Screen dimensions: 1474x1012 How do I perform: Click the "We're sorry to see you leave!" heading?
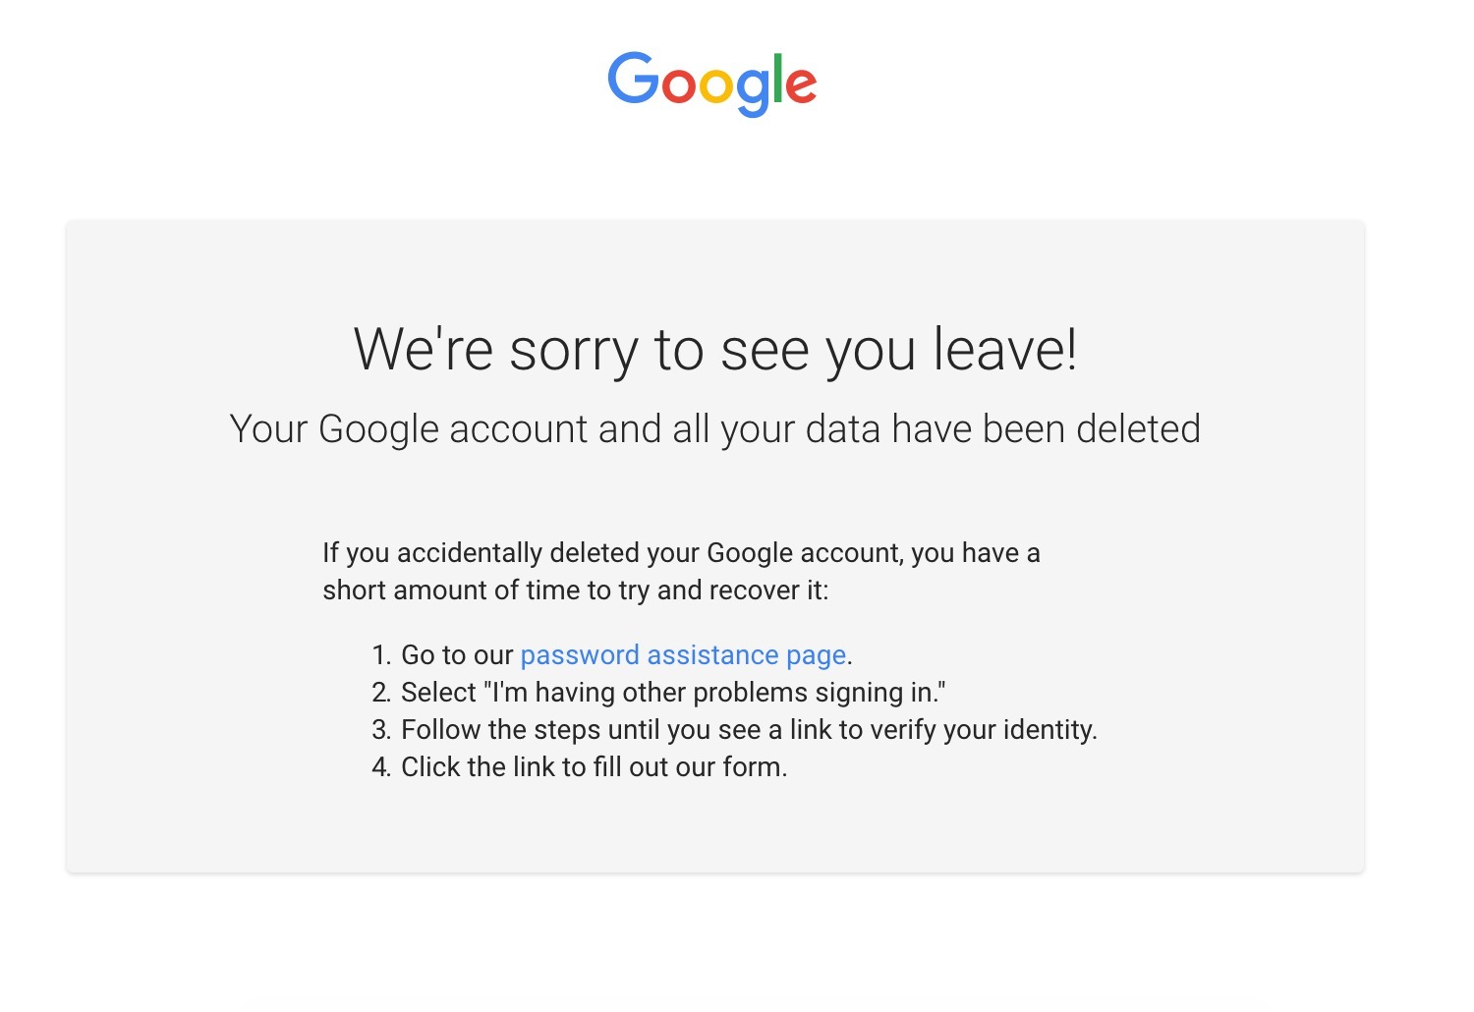tap(715, 350)
